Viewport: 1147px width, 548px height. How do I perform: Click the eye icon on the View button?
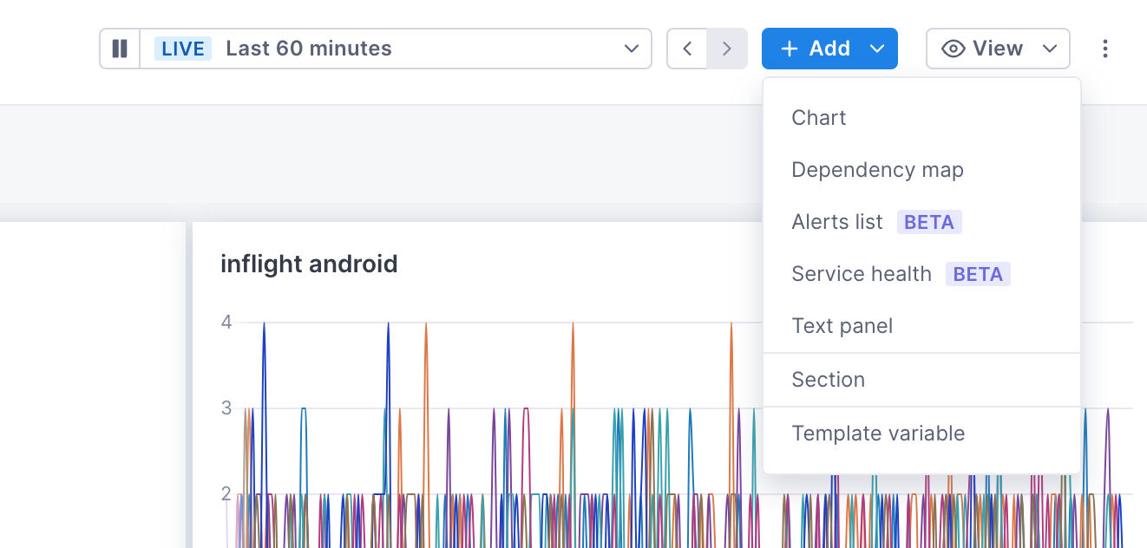point(953,49)
